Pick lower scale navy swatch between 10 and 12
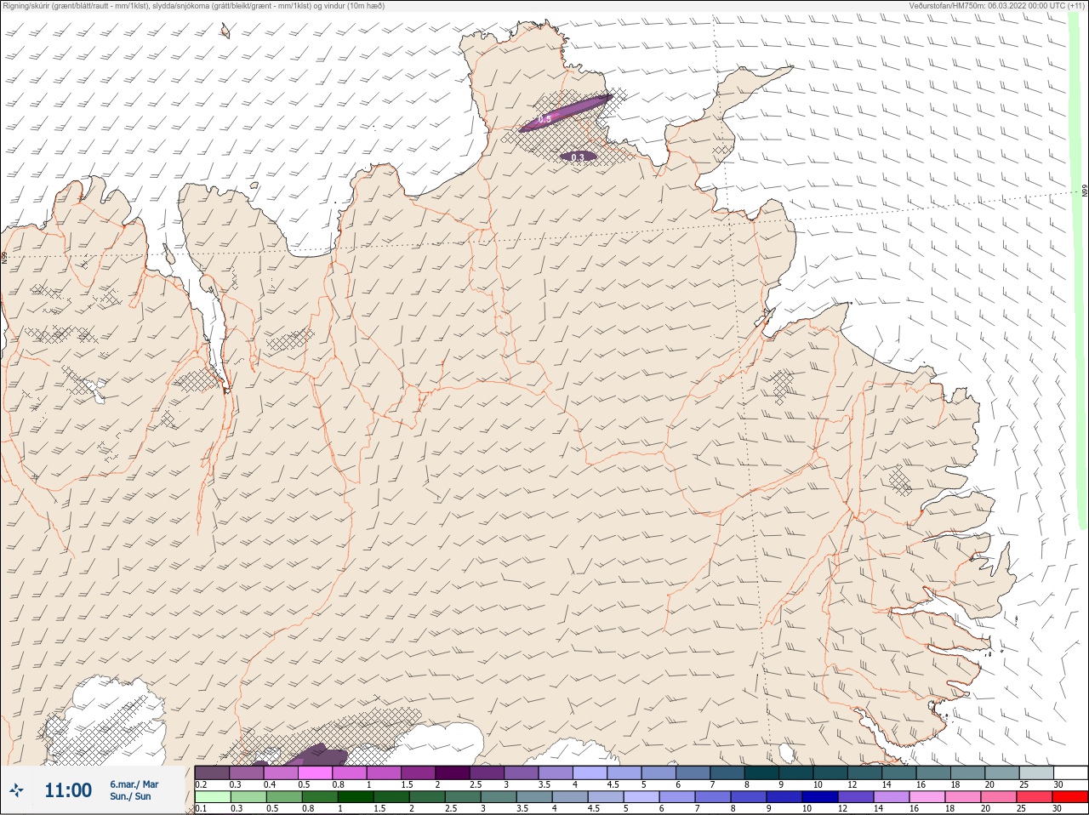The width and height of the screenshot is (1089, 815). tap(821, 797)
